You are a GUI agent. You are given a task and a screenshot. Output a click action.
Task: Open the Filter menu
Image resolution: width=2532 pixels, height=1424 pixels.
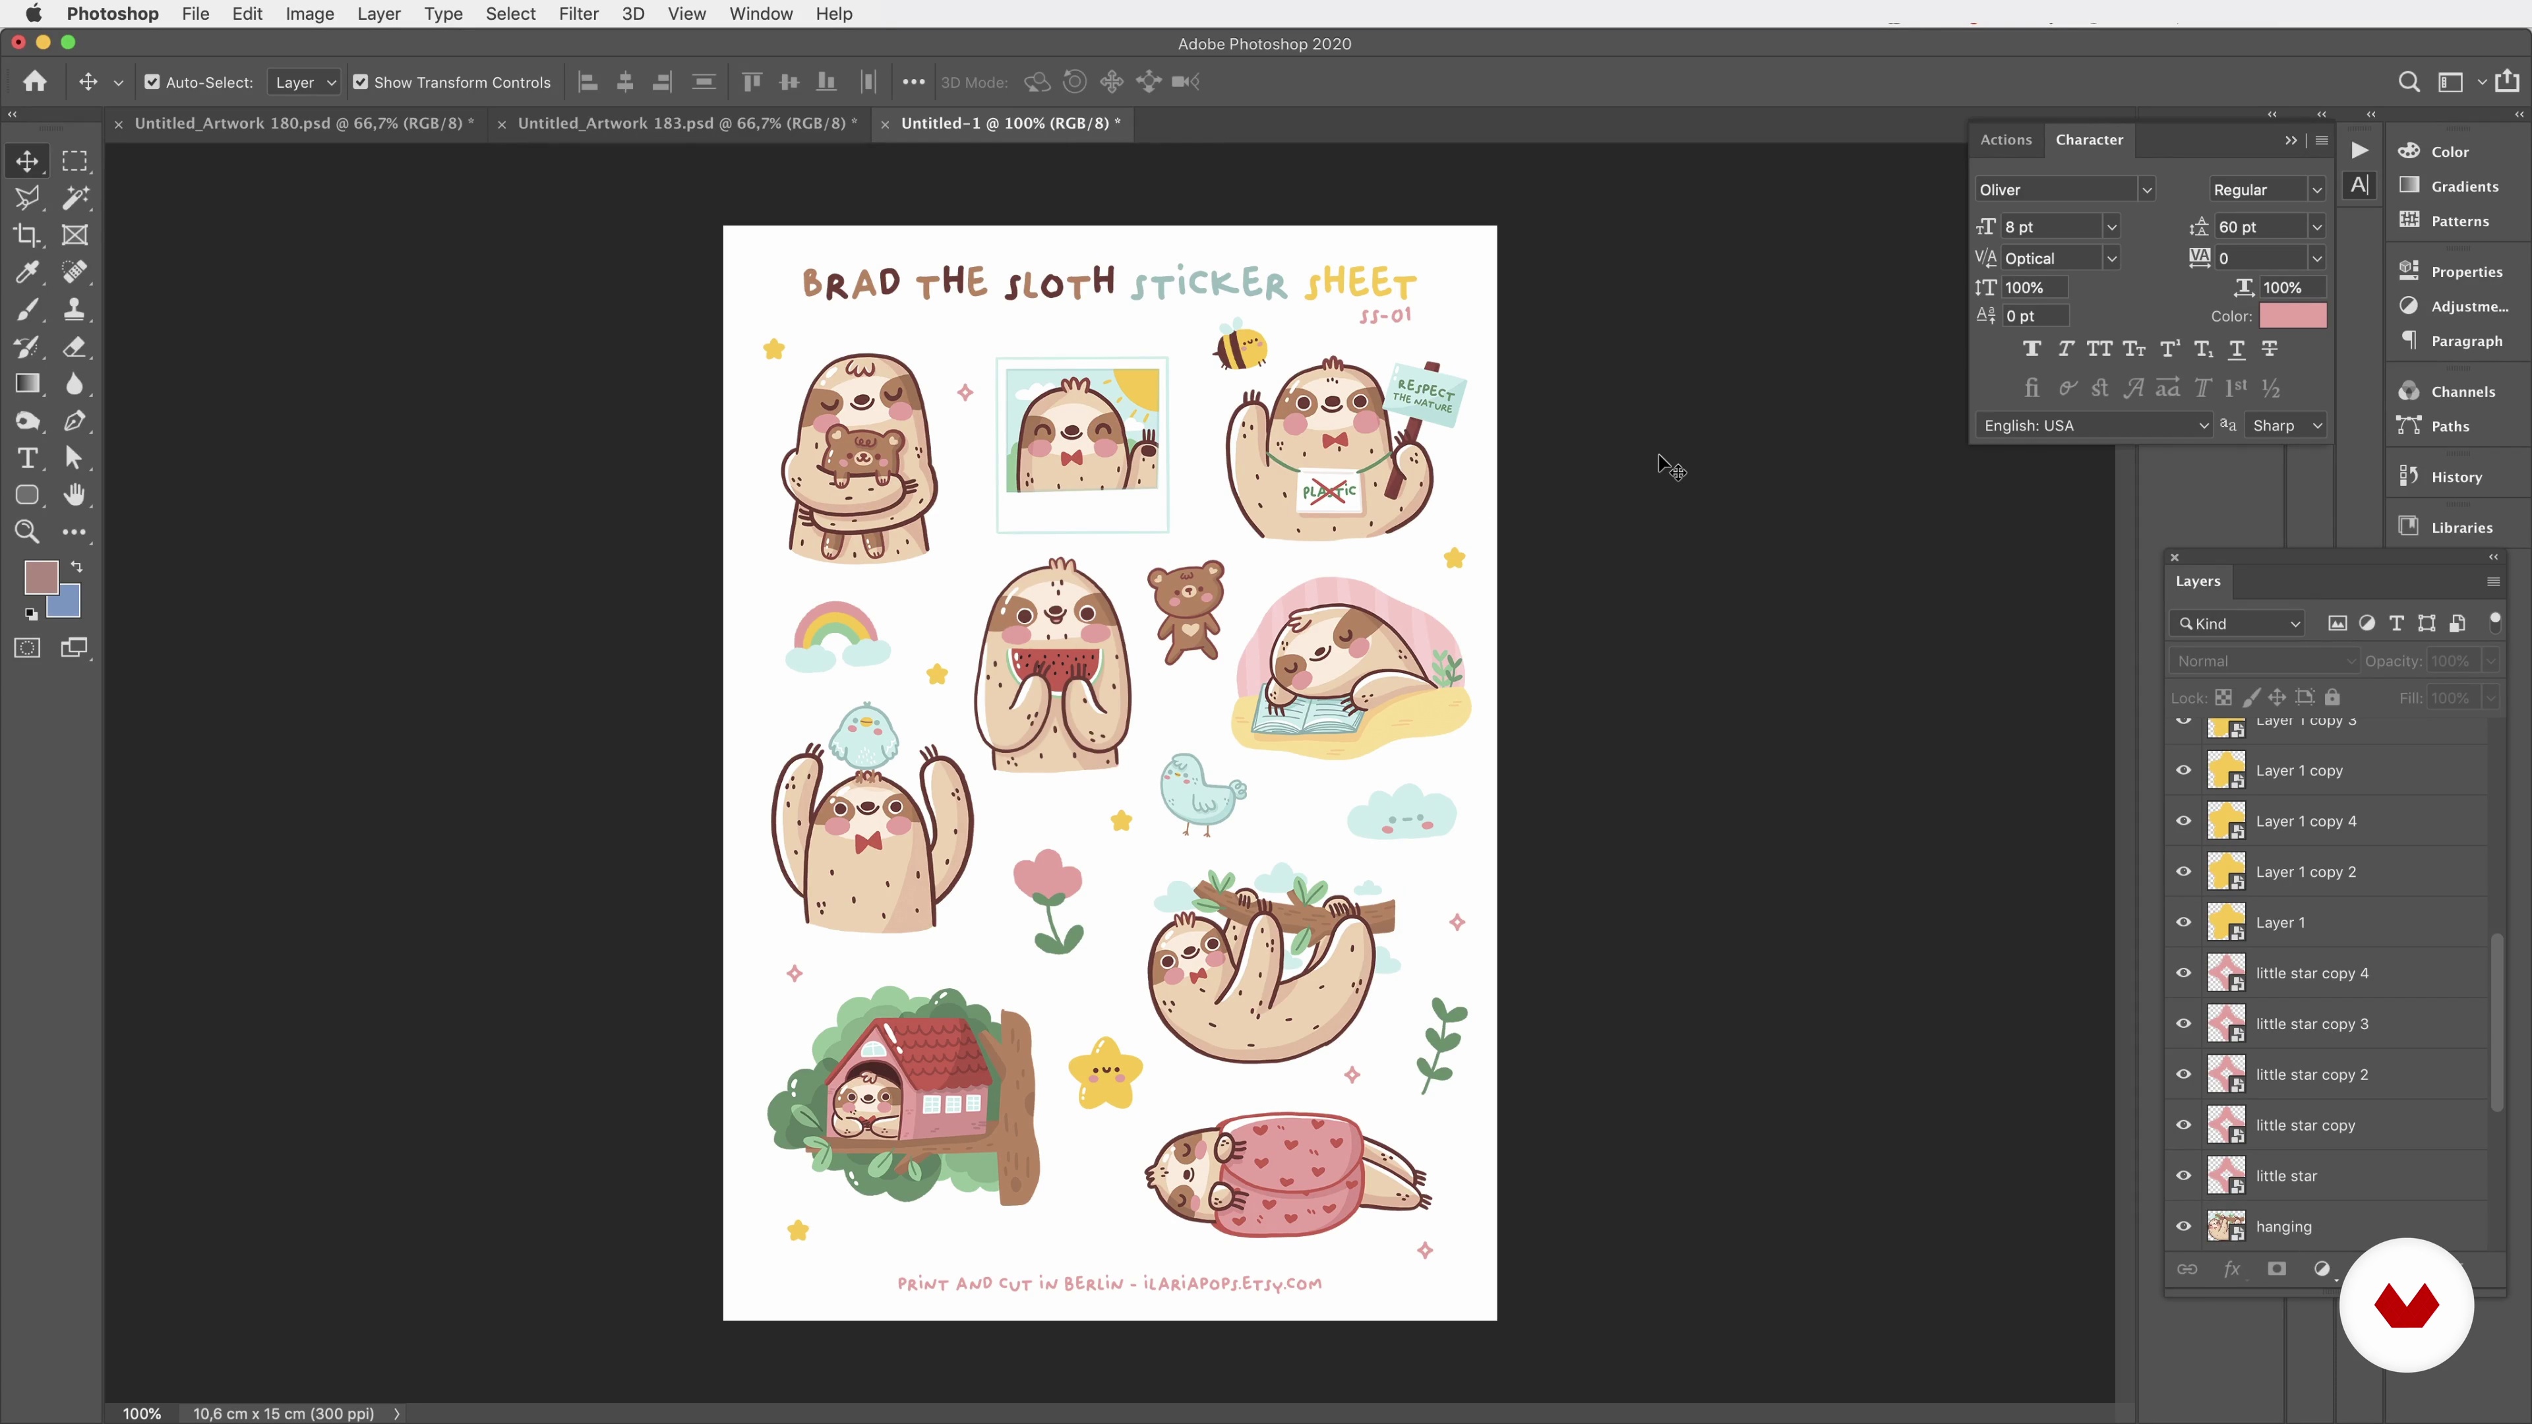pos(578,14)
